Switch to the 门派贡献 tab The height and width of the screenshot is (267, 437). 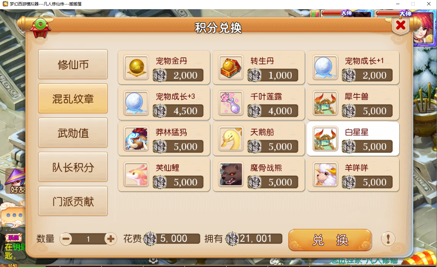73,201
